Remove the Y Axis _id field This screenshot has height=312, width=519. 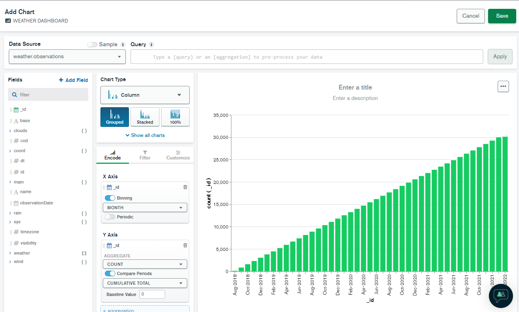point(185,245)
